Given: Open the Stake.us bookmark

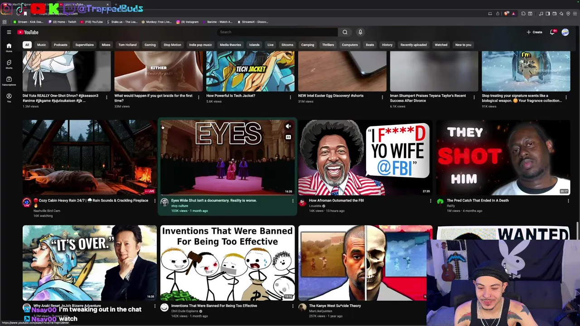Looking at the screenshot, I should (x=122, y=22).
